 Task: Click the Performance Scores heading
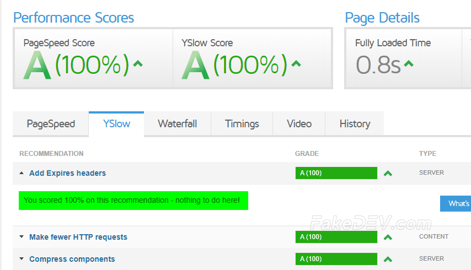pyautogui.click(x=73, y=18)
